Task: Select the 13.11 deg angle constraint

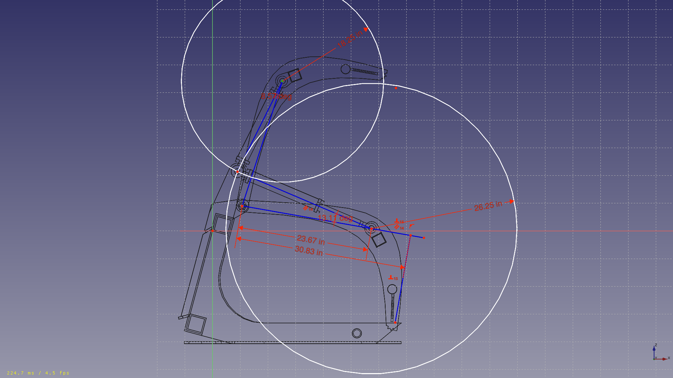Action: (335, 218)
